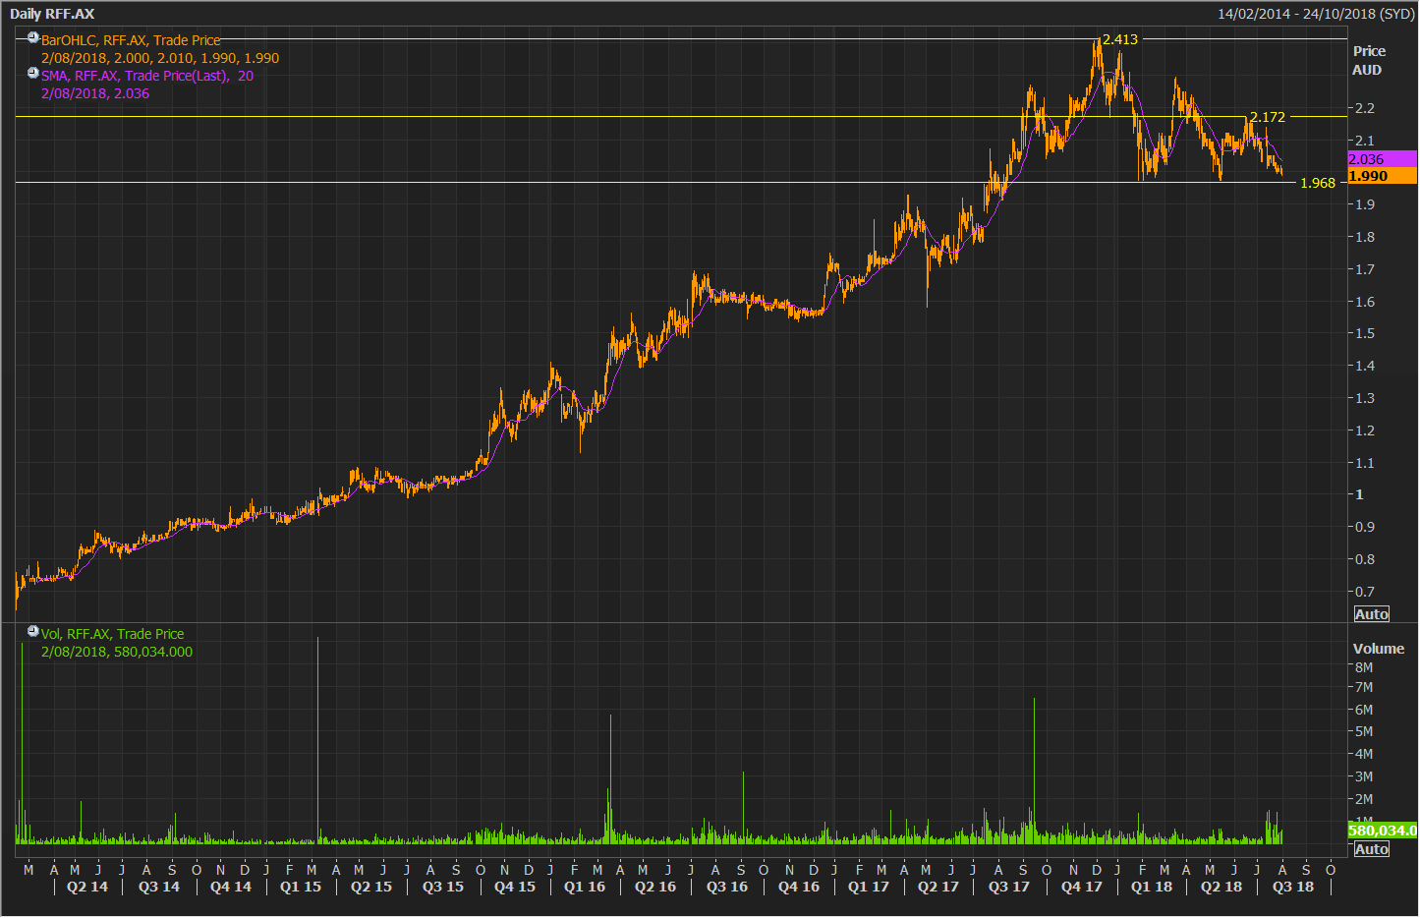Click the chart title Daily RFF.AX
1420x918 pixels.
(x=52, y=14)
